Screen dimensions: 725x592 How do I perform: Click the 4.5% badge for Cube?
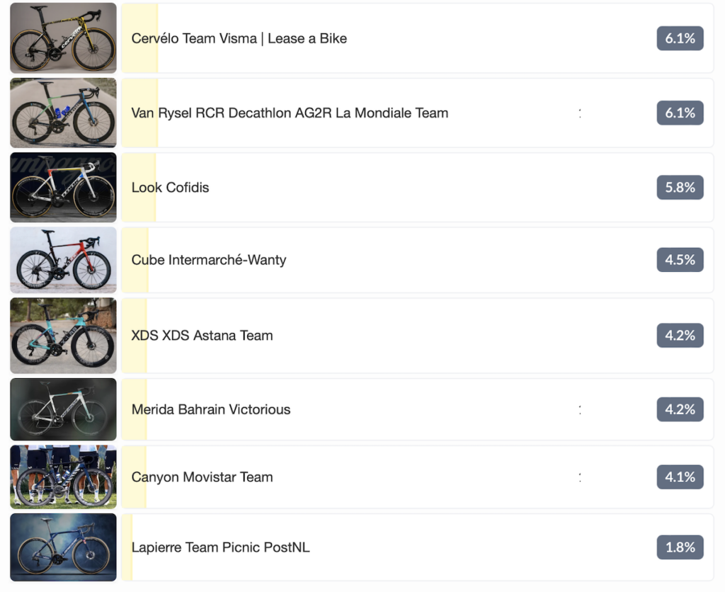tap(680, 260)
